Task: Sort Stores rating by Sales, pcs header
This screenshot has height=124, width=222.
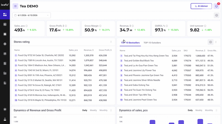Action: pos(73,50)
